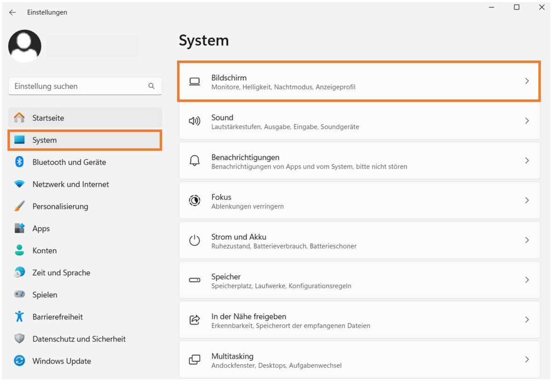Expand Speicher row chevron arrow
552x382 pixels.
coord(527,280)
